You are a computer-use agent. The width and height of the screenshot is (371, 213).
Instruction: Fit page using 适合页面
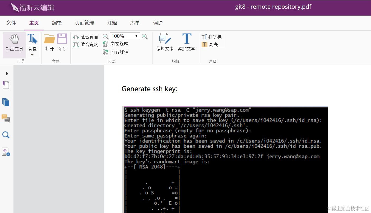(x=86, y=37)
